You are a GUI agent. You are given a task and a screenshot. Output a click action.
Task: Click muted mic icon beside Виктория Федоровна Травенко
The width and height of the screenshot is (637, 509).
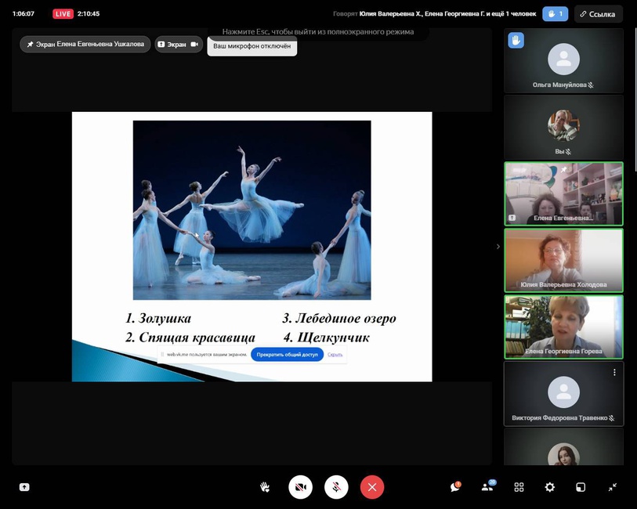coord(612,418)
